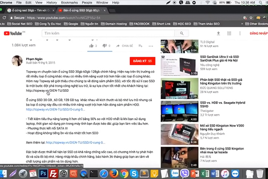
Task: Click the Tìm kiếm search field
Action: pos(108,33)
